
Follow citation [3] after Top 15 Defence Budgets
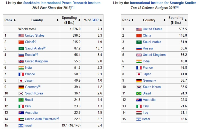pyautogui.click(x=177, y=7)
